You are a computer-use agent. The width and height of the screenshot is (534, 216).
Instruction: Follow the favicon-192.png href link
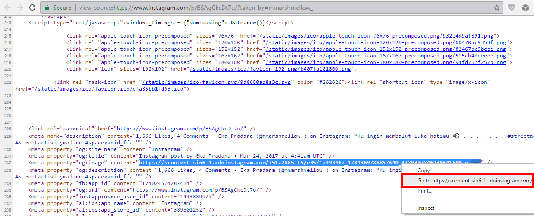point(271,69)
